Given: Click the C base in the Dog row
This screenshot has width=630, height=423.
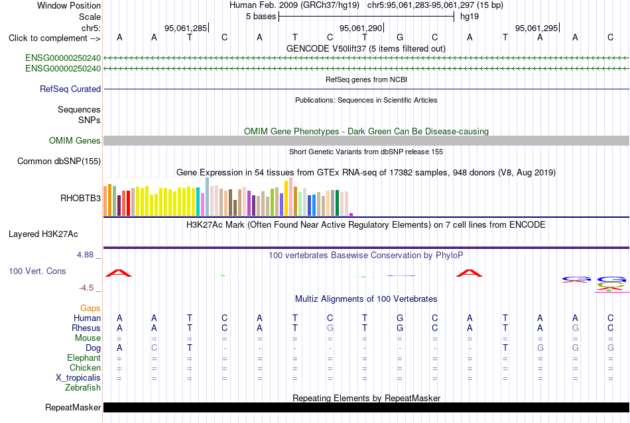Looking at the screenshot, I should point(155,348).
